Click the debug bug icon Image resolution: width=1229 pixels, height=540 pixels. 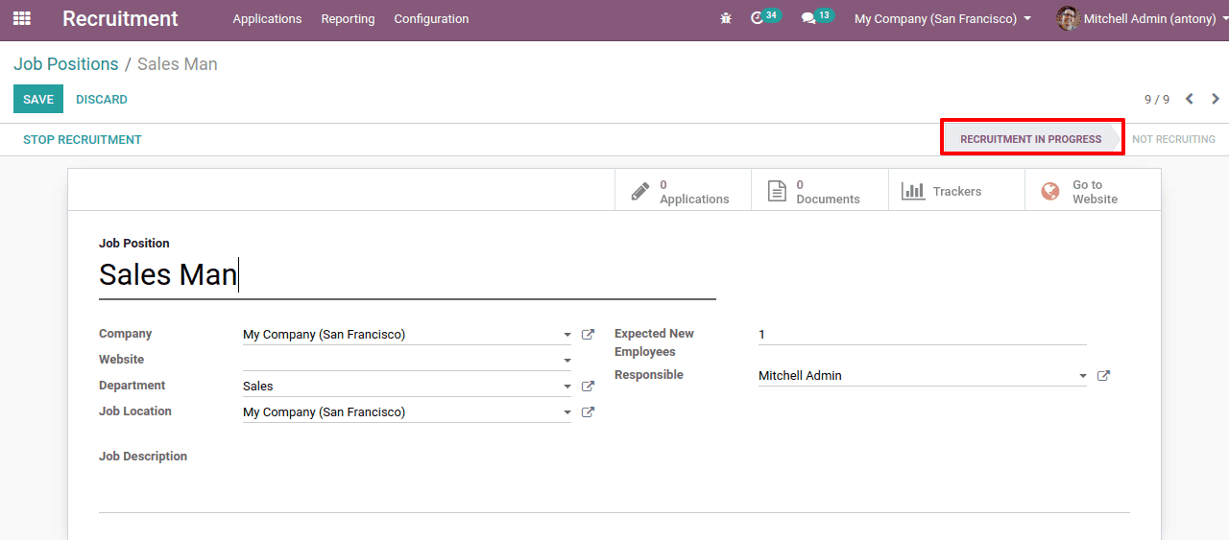click(x=726, y=18)
